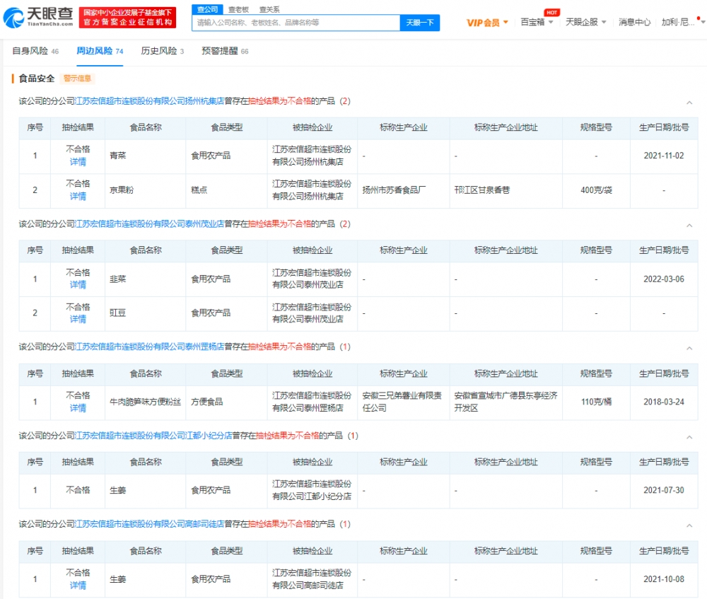Switch to 历史风险 tab
Viewport: 707px width, 599px height.
click(x=163, y=51)
